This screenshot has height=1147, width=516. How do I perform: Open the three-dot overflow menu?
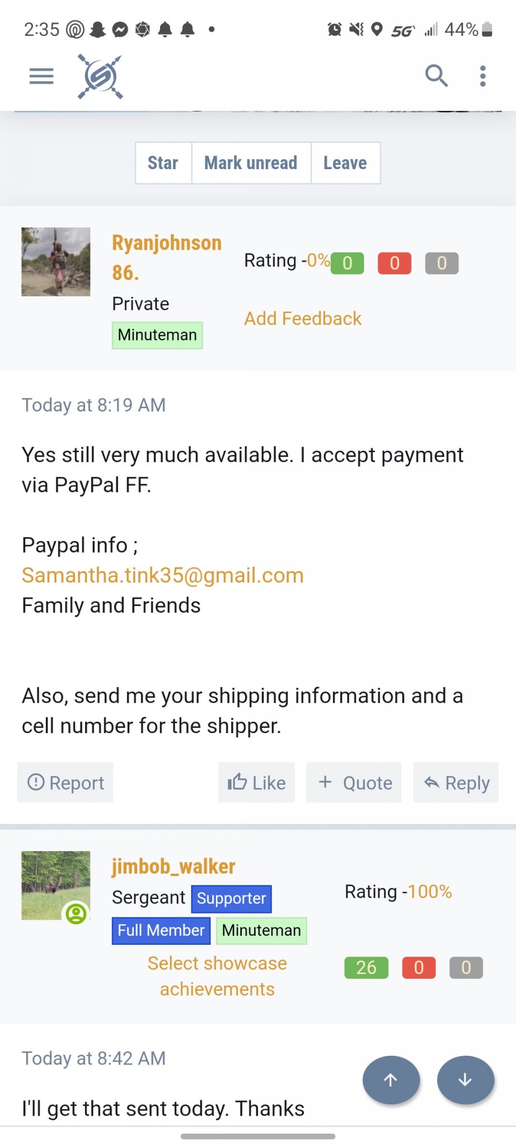coord(482,76)
